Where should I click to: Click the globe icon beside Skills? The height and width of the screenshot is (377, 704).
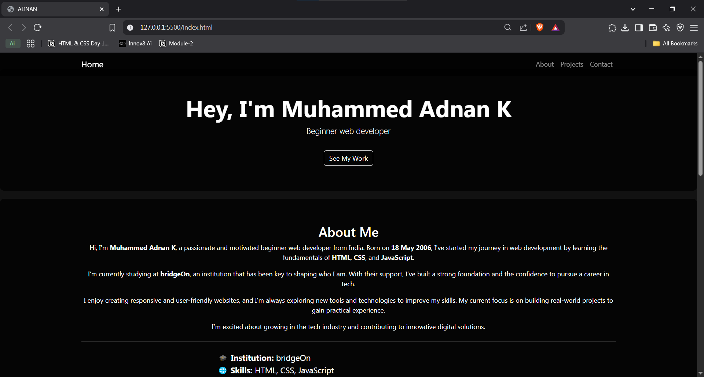coord(223,370)
